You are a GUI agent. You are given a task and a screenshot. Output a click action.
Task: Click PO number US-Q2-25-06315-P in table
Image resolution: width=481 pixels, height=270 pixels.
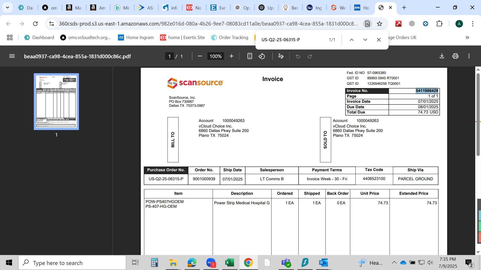[166, 179]
